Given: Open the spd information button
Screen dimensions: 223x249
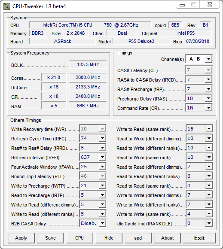Looking at the screenshot, I should pos(138,238).
